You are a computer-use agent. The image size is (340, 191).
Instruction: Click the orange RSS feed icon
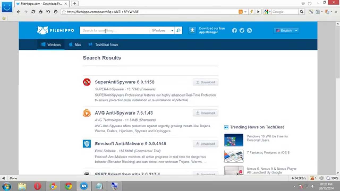[241, 12]
